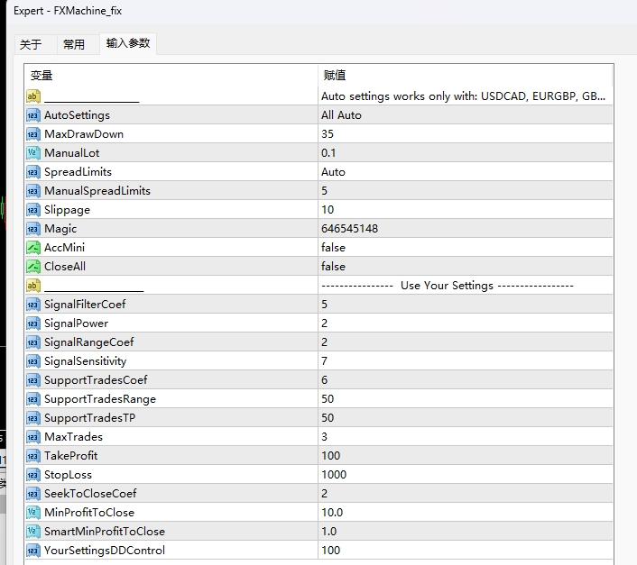Click the SignalRangeCoef row icon
637x565 pixels.
click(x=33, y=342)
